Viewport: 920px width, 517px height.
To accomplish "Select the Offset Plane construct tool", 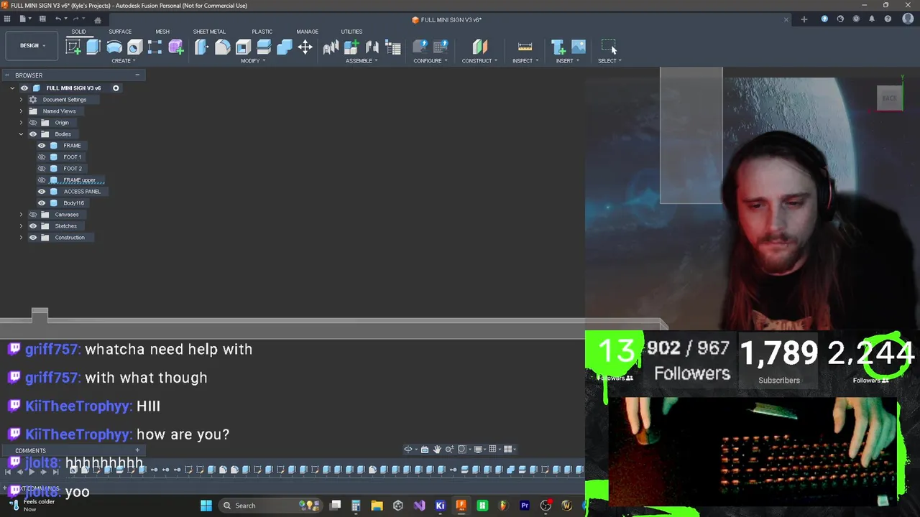I will pos(480,47).
